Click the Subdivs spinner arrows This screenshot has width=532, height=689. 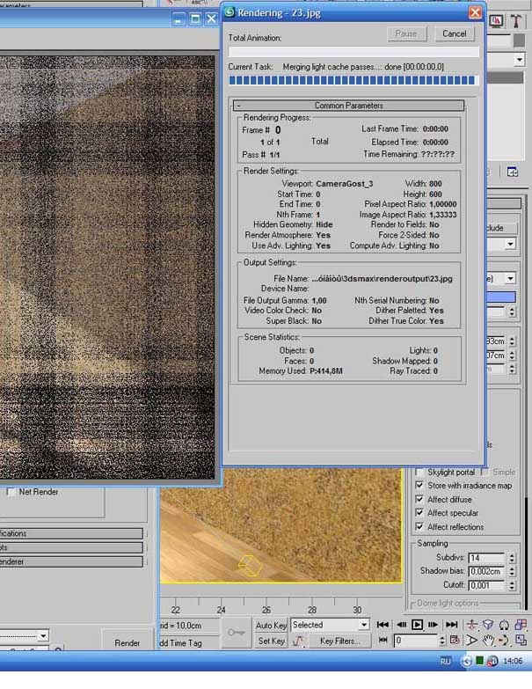[x=511, y=558]
